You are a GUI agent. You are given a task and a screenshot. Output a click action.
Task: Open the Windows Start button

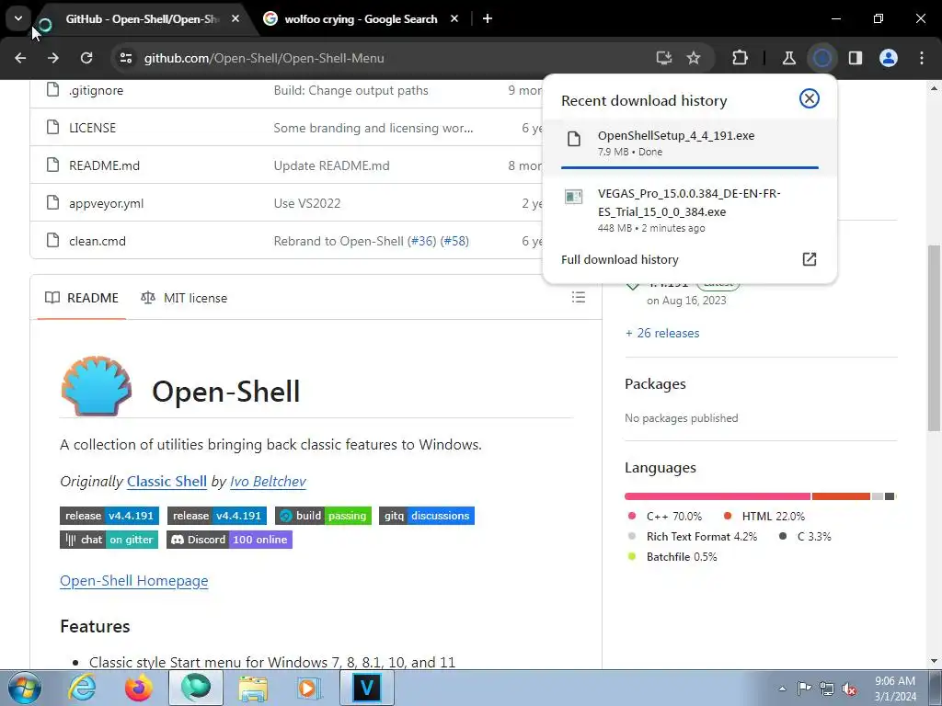click(24, 688)
